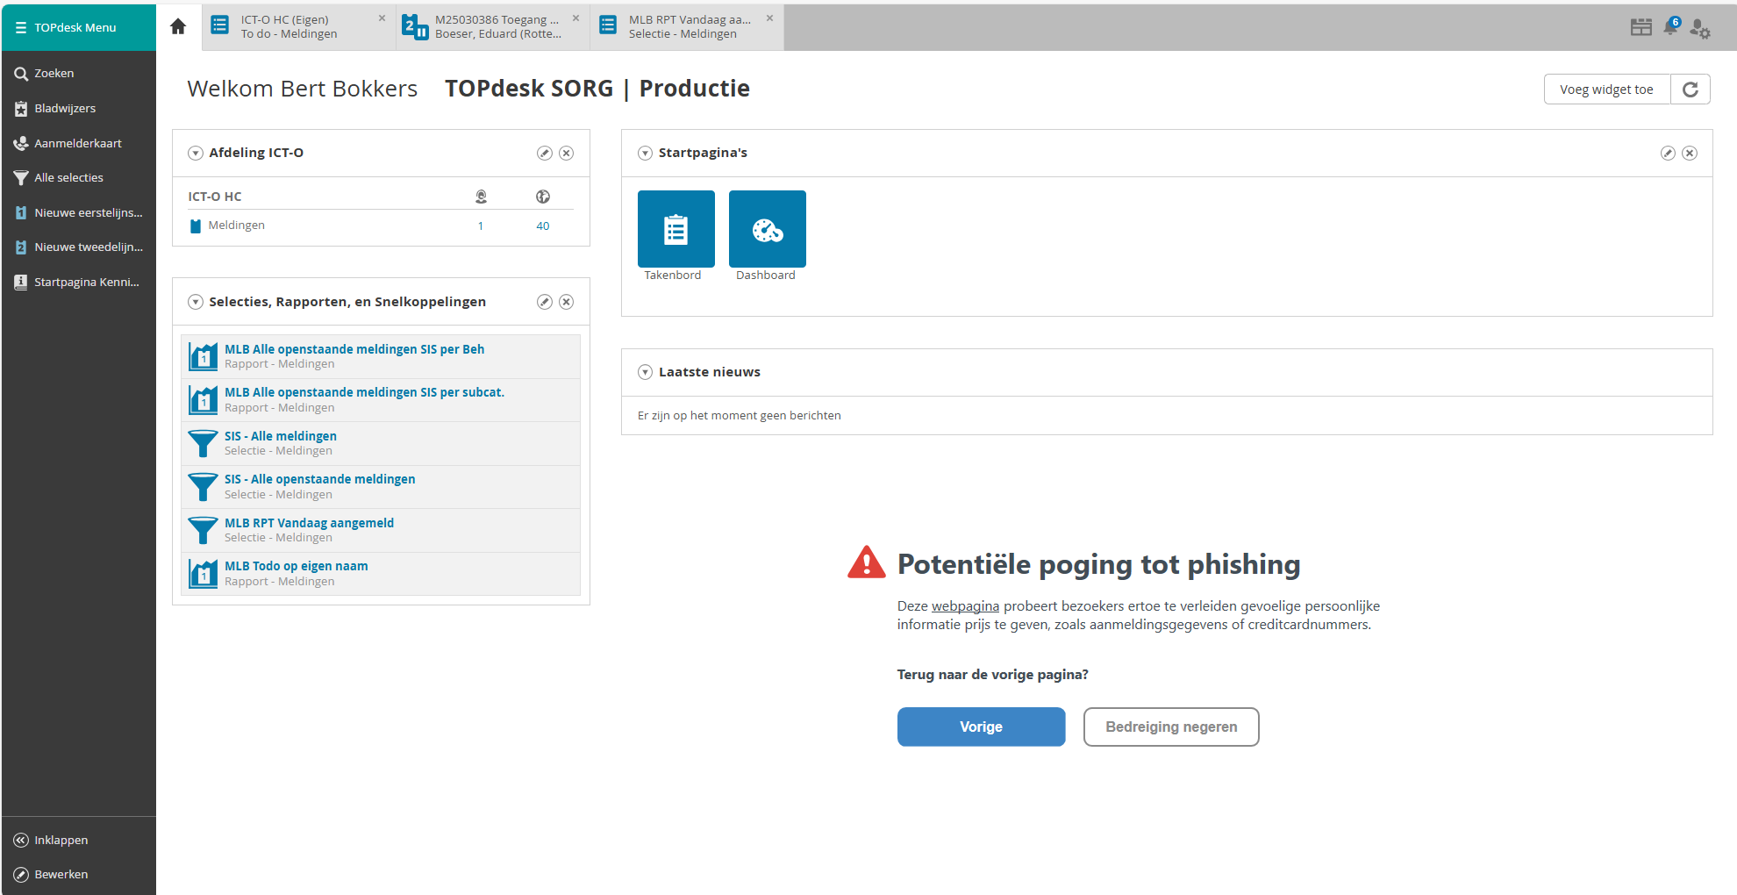The width and height of the screenshot is (1737, 895).
Task: Collapse sidebar with Inklappen
Action: tap(79, 840)
